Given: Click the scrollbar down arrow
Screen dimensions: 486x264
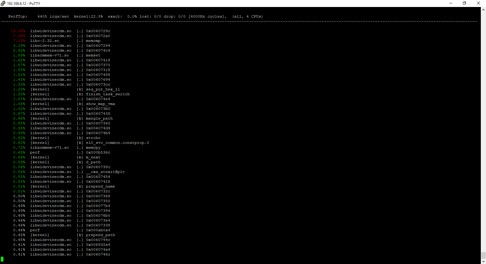Looking at the screenshot, I should click(483, 261).
